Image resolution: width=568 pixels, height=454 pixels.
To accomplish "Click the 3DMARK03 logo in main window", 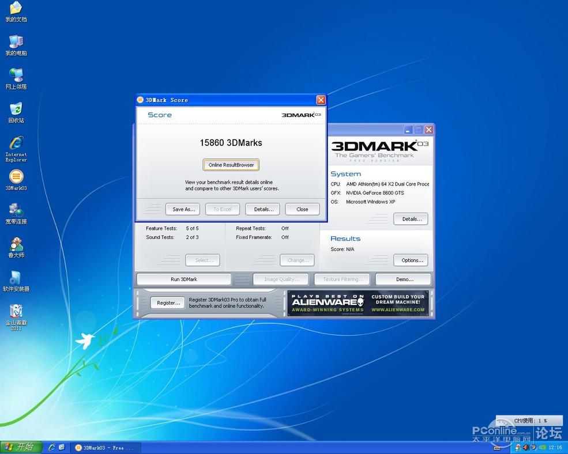I will click(379, 150).
